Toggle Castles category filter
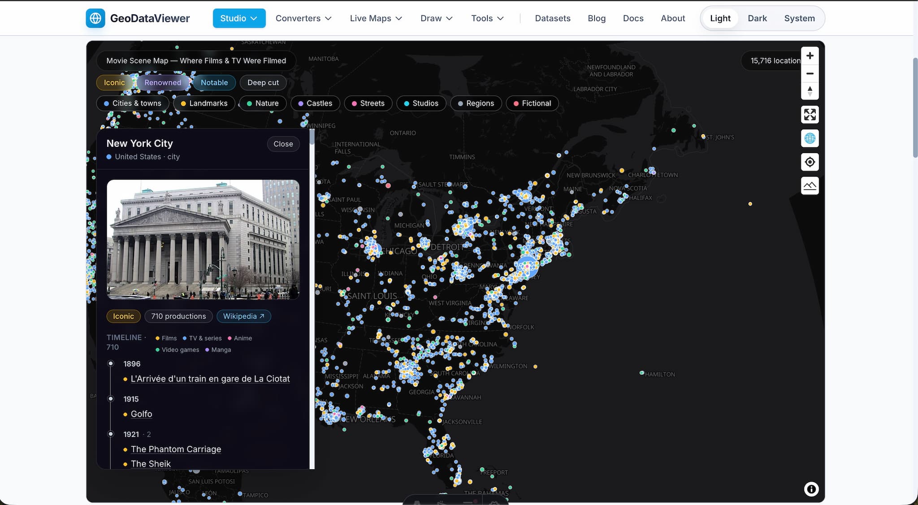The height and width of the screenshot is (505, 918). pos(315,103)
